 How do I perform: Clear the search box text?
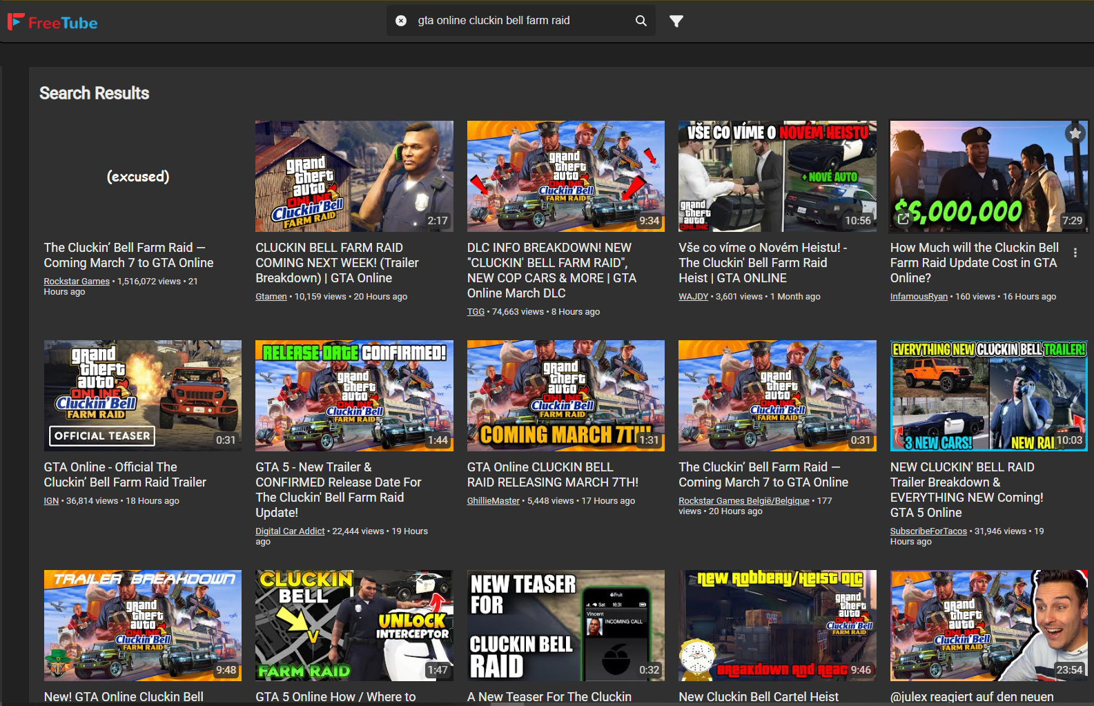point(401,21)
